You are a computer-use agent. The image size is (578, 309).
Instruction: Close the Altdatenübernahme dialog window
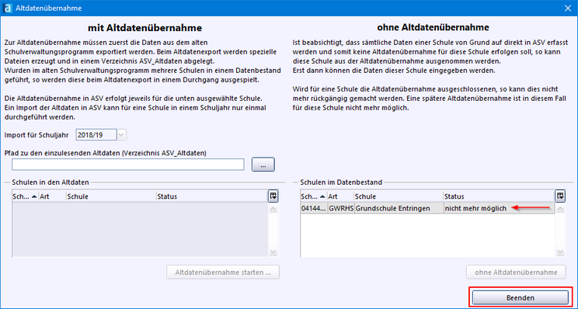click(x=568, y=8)
